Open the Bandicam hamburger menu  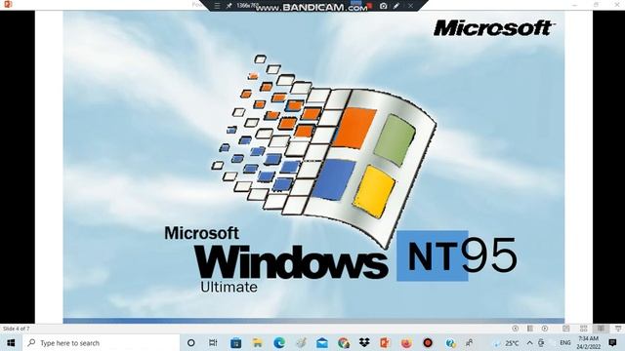click(217, 6)
